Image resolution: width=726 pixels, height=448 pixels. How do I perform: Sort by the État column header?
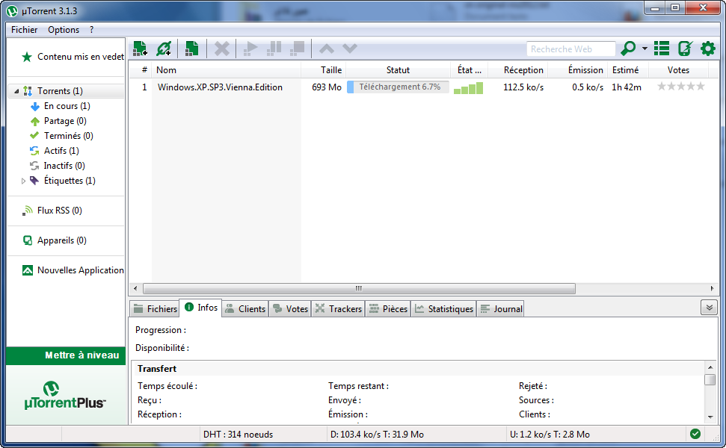click(x=469, y=69)
